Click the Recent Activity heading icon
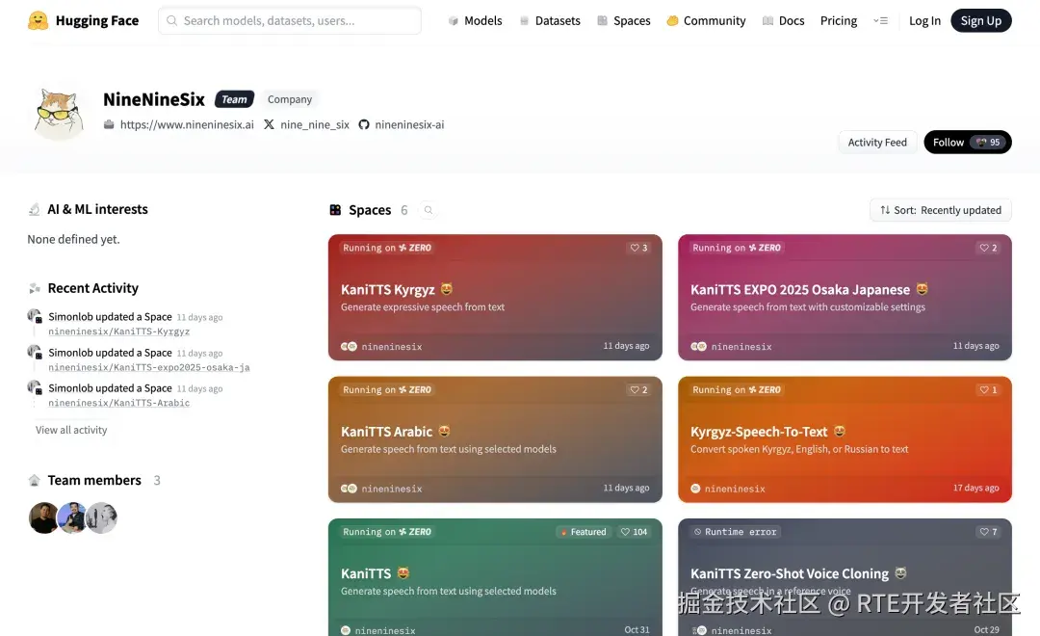 34,288
